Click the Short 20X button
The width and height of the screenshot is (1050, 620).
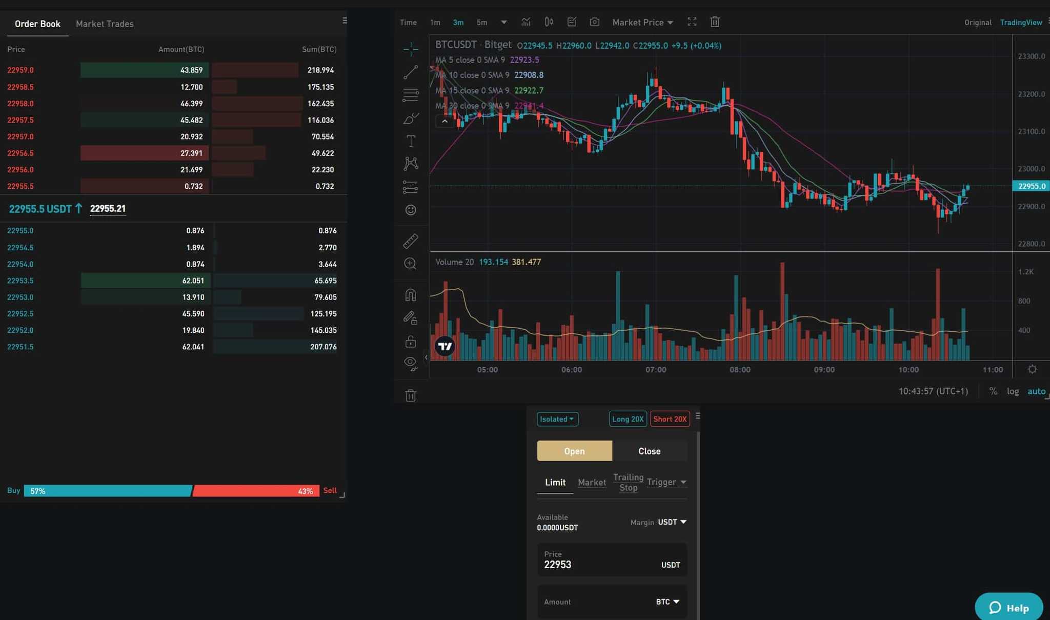670,418
